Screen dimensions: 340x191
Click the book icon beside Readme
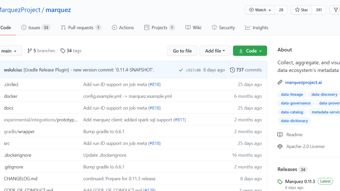coord(280,134)
